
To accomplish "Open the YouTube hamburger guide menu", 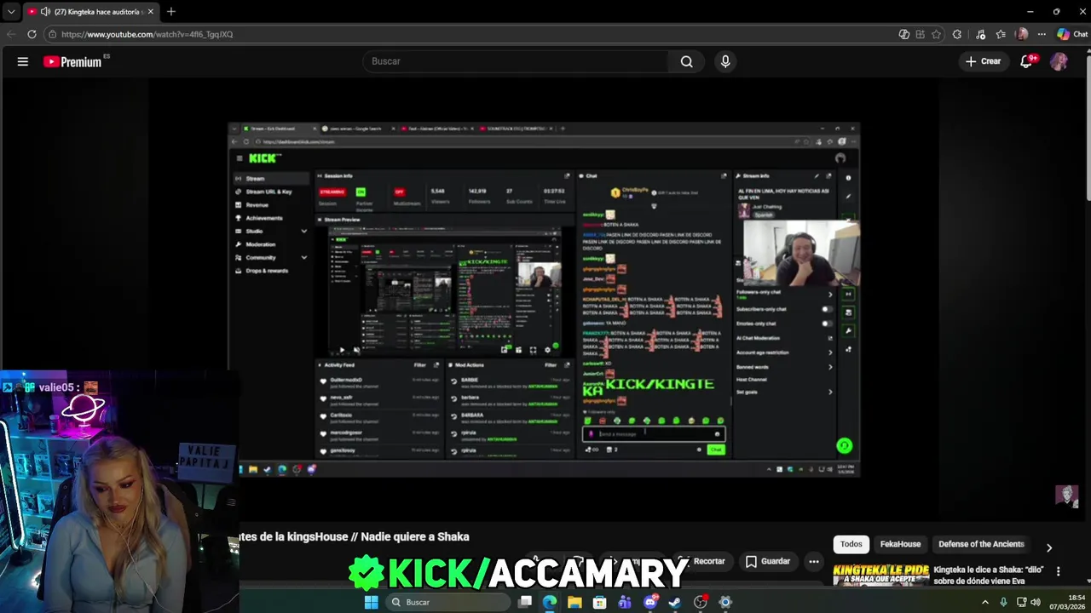I will point(23,61).
